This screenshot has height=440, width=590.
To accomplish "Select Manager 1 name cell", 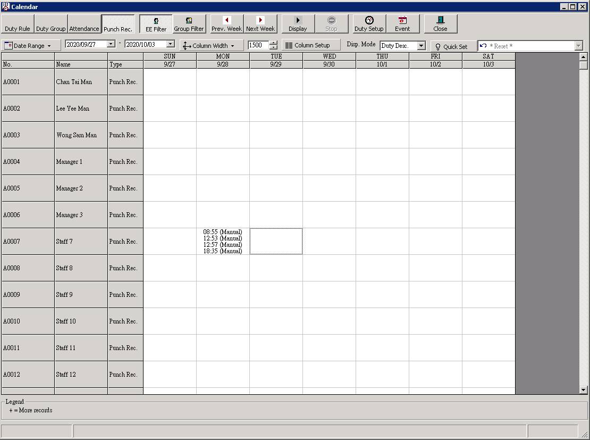I will [81, 162].
